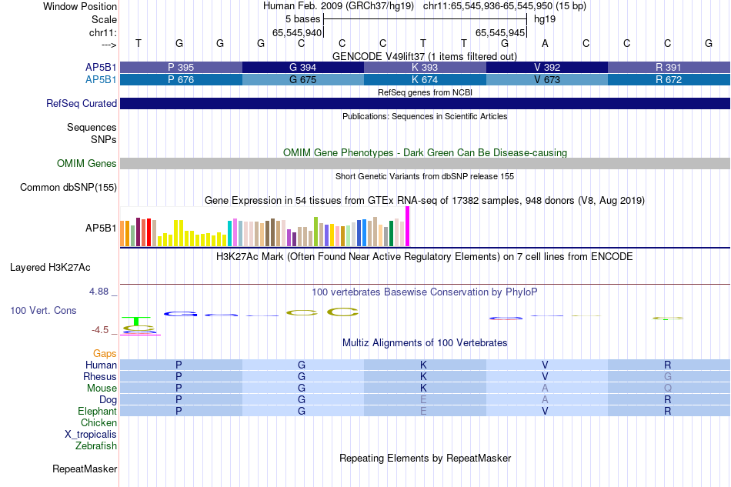Image resolution: width=731 pixels, height=487 pixels.
Task: Click the green T logo in PhyloP conservation track
Action: coord(136,321)
